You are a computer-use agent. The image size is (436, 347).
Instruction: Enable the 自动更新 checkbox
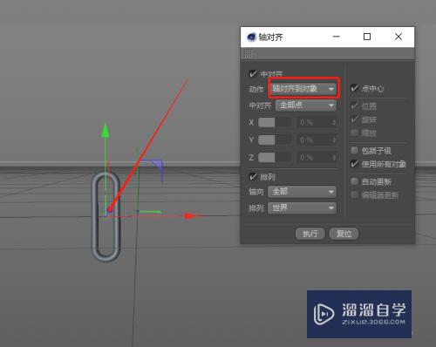click(x=354, y=181)
